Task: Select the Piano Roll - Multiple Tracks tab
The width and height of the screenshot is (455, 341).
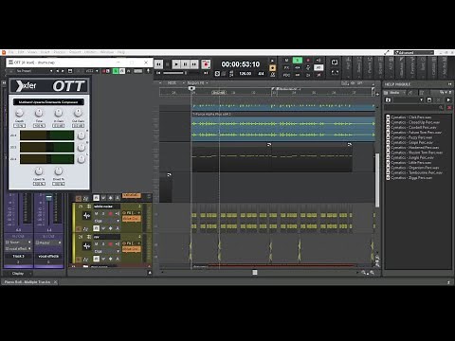Action: coord(27,282)
